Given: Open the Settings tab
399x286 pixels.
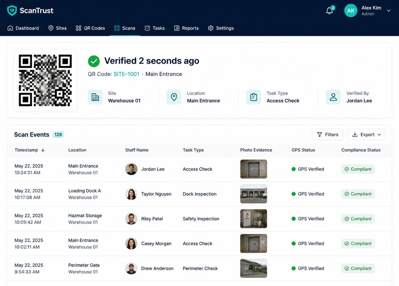Looking at the screenshot, I should pyautogui.click(x=221, y=28).
